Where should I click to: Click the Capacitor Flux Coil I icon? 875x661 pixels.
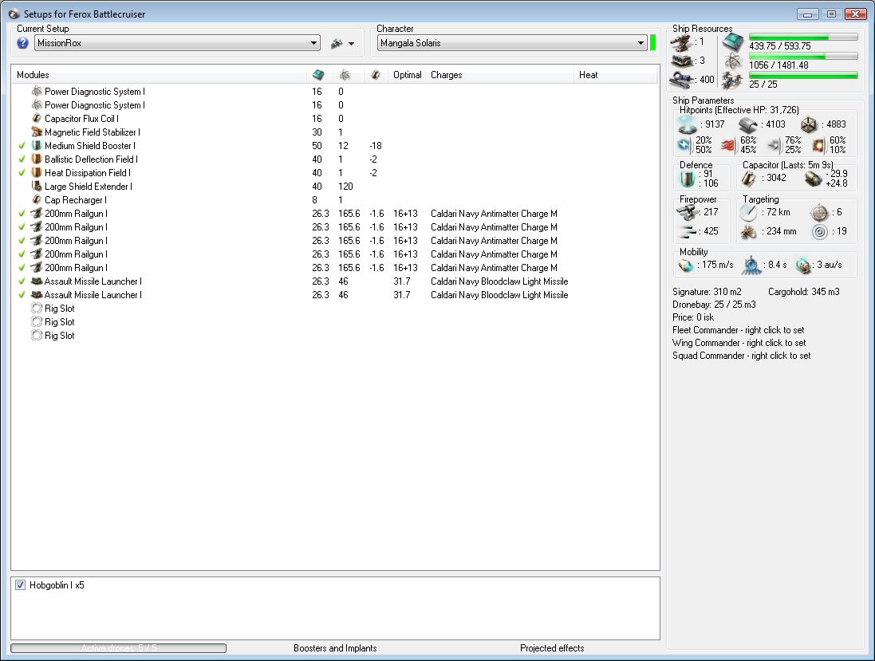(37, 119)
